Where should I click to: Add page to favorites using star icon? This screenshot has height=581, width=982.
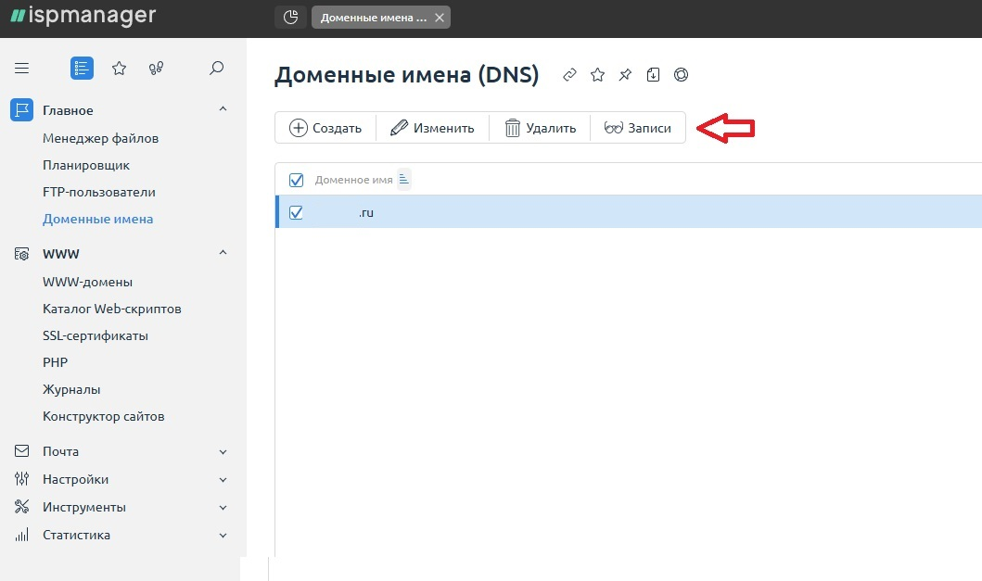pyautogui.click(x=597, y=74)
